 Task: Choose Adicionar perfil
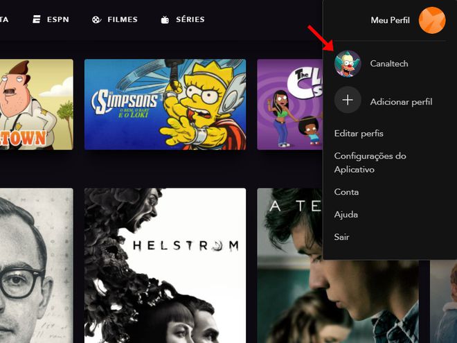pos(401,102)
